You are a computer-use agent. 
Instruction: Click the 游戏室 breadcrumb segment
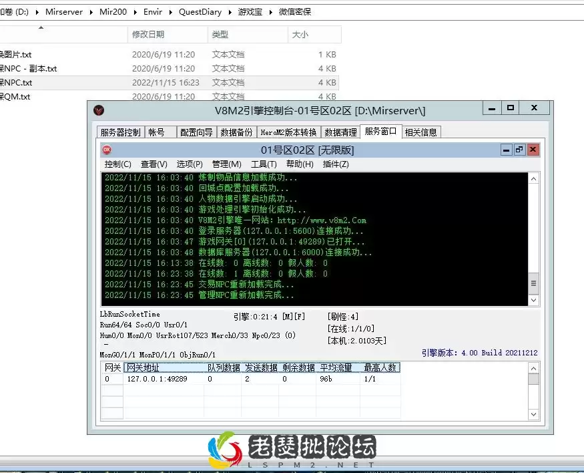[x=250, y=12]
